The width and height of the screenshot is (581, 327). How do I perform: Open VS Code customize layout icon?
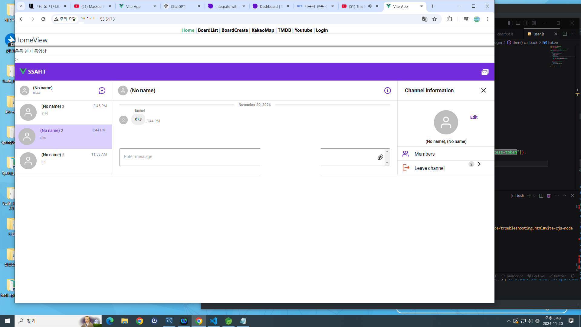534,23
